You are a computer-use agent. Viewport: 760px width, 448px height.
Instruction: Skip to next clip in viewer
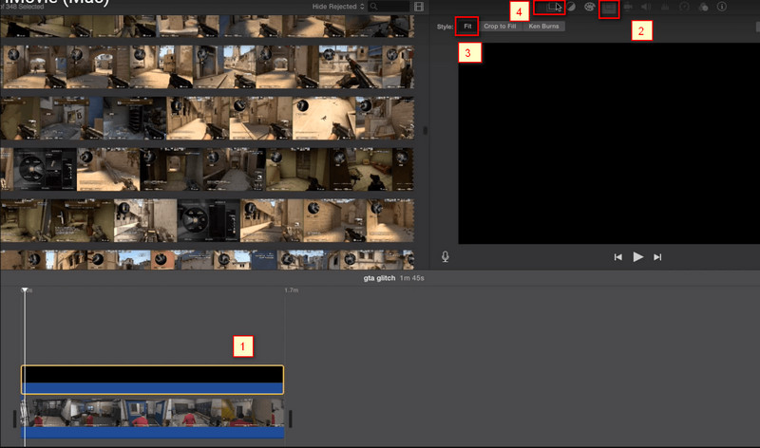point(657,257)
